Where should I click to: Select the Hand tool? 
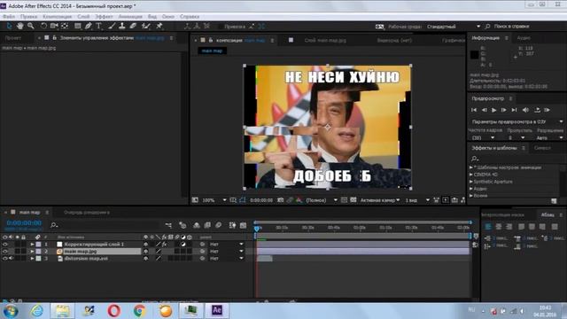[x=19, y=26]
